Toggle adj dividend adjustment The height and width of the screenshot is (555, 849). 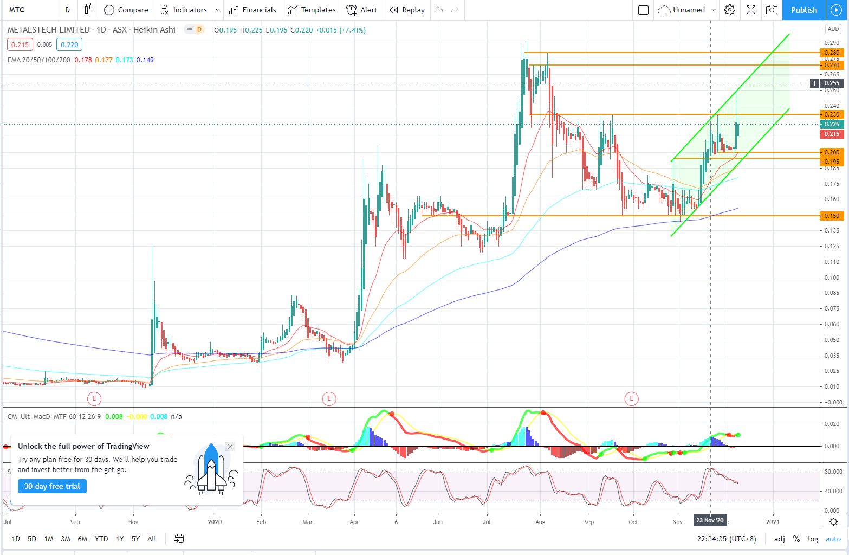[779, 539]
